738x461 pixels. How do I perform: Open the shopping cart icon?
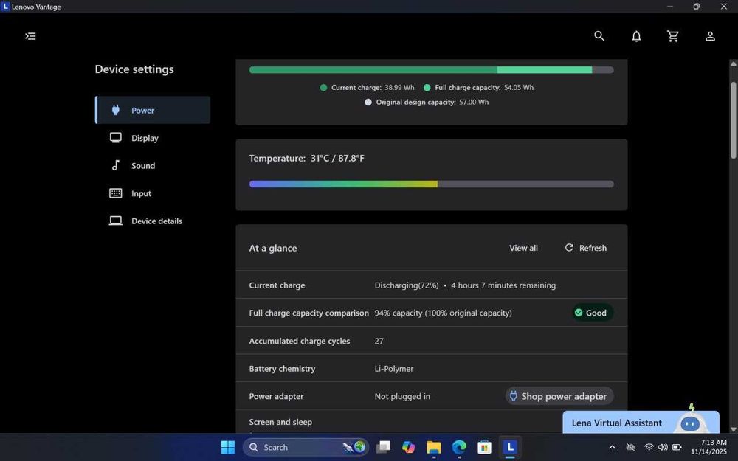[673, 36]
